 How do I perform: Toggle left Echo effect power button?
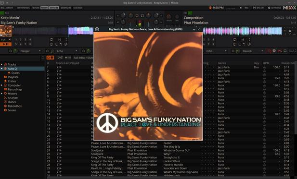pos(47,51)
